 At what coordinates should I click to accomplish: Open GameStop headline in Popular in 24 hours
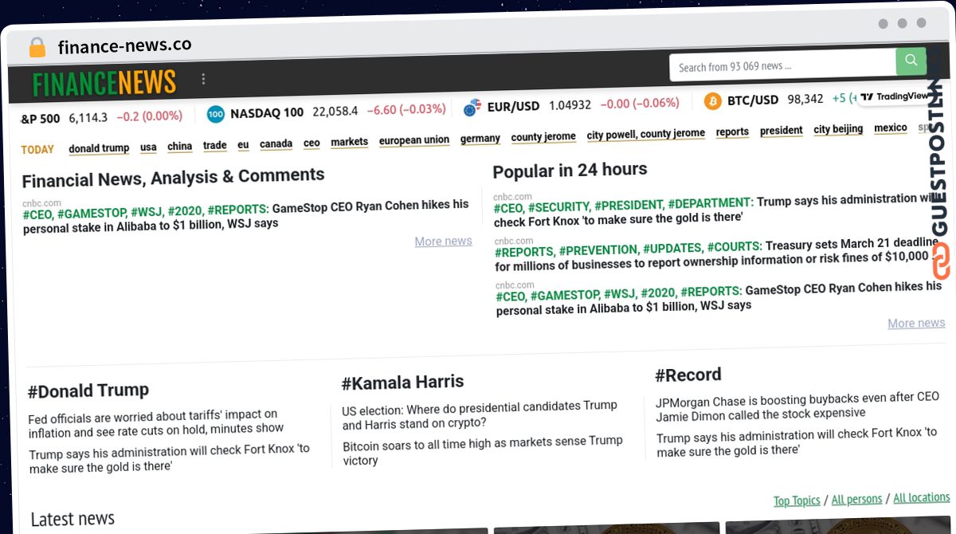pos(719,297)
